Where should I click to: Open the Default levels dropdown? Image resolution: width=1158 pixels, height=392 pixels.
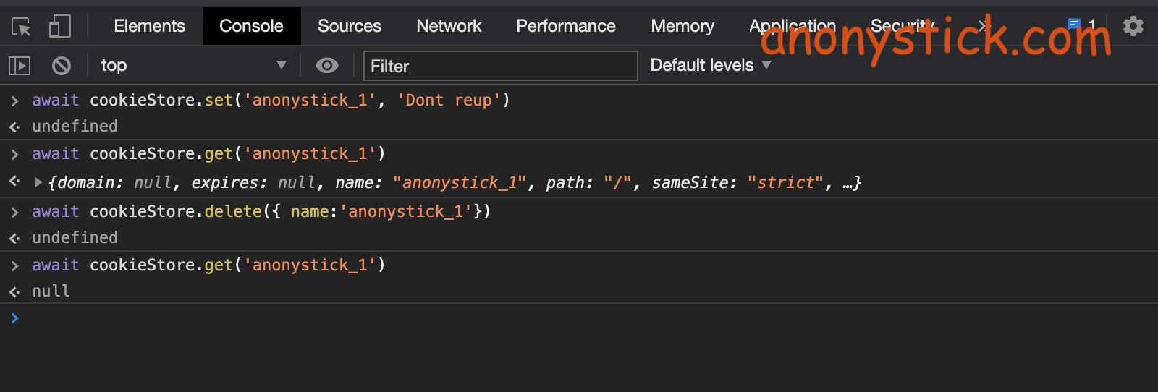pyautogui.click(x=710, y=65)
